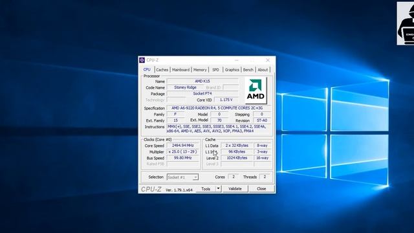Click the Level 2 value 1024 KBytes
Image resolution: width=414 pixels, height=233 pixels.
tap(237, 158)
